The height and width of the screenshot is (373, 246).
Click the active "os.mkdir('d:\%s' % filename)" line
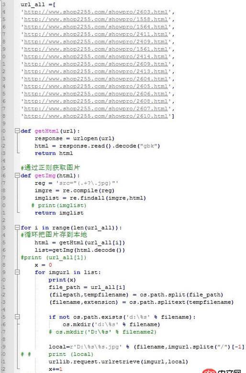coord(111,325)
